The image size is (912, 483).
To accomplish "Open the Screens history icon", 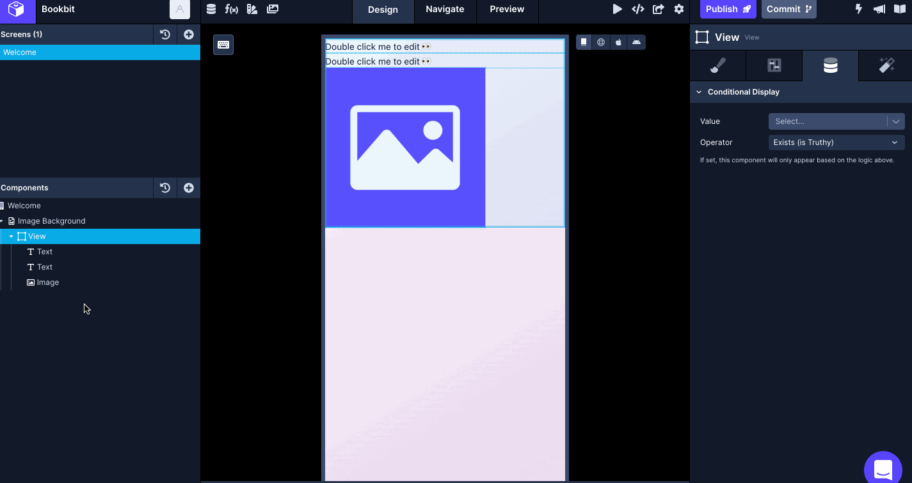I will (165, 34).
